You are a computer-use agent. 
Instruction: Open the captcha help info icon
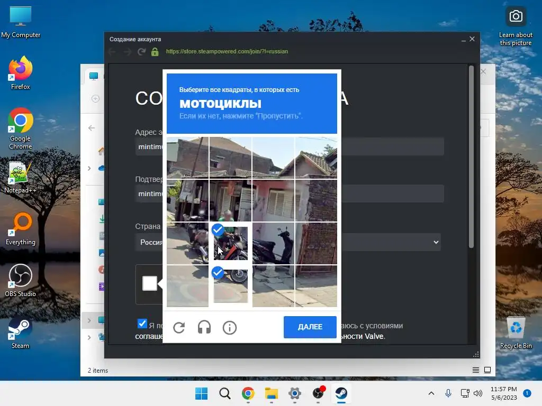coord(230,327)
